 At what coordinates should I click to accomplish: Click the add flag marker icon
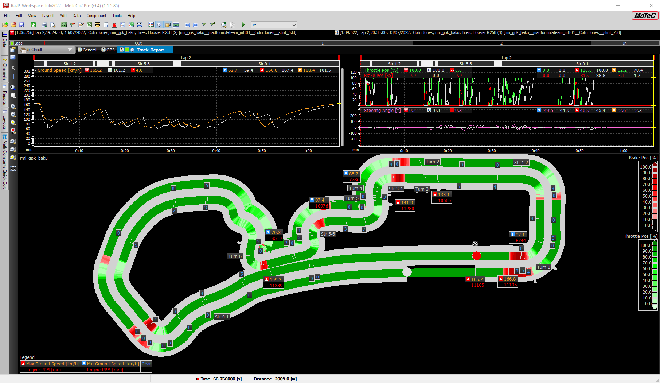click(213, 25)
